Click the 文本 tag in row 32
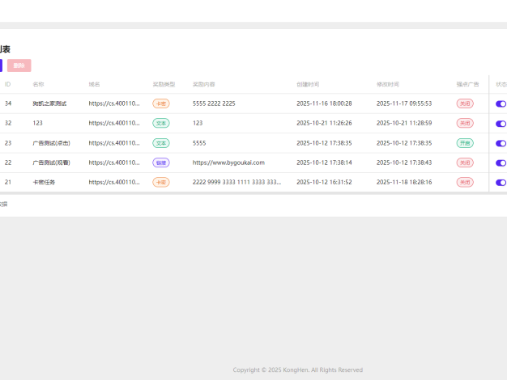This screenshot has width=507, height=380. coord(161,124)
